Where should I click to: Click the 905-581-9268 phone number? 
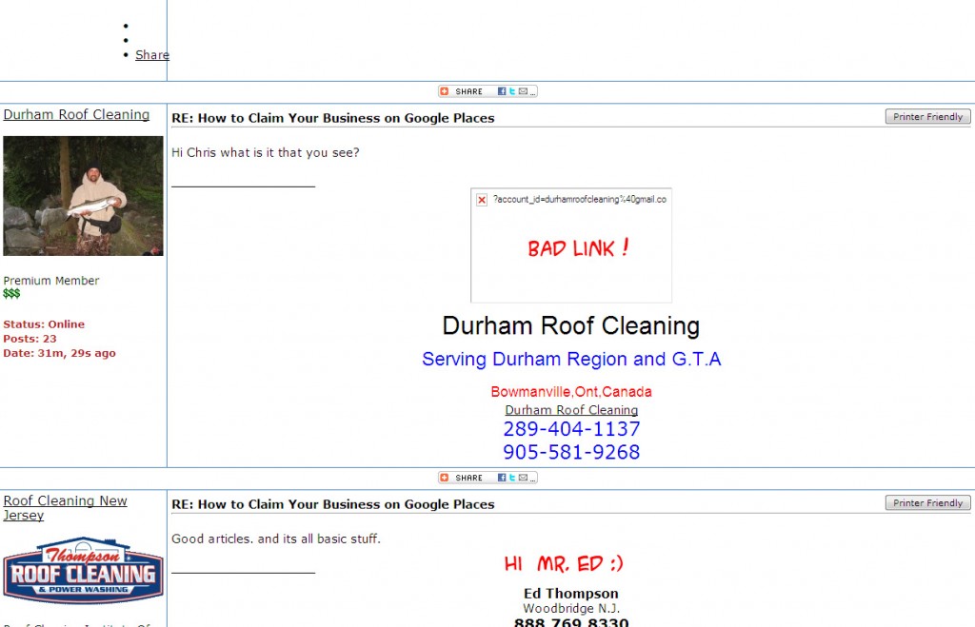click(571, 452)
